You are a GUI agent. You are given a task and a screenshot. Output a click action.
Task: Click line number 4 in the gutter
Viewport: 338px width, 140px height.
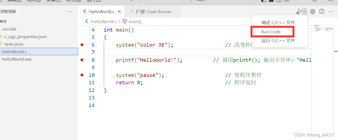click(93, 30)
